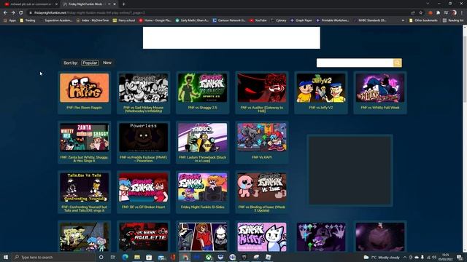
Task: Open the YouTube bookmark
Action: click(258, 20)
